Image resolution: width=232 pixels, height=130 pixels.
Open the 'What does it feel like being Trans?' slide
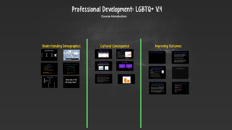(71, 82)
